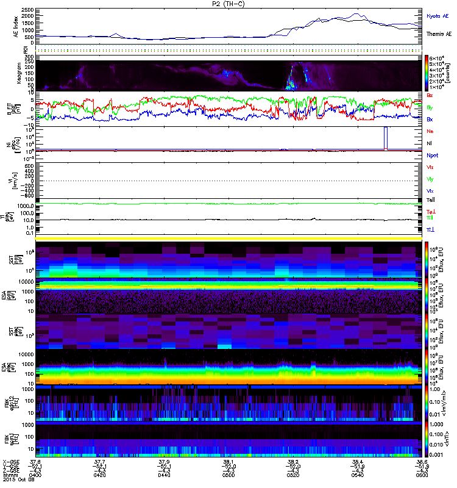The width and height of the screenshot is (457, 488).
Task: Click the 0520 time tick label
Action: [293, 475]
